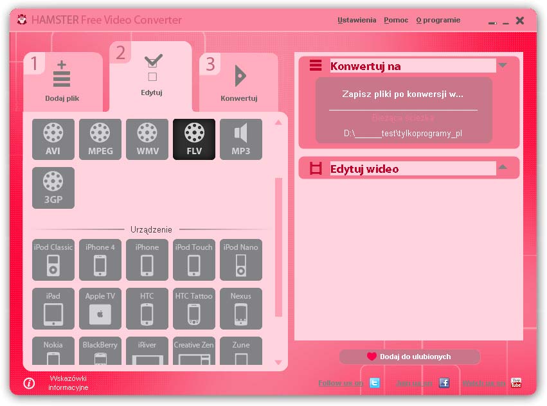This screenshot has height=406, width=547.
Task: Go to step 1 Dodaj plik tab
Action: pos(63,82)
